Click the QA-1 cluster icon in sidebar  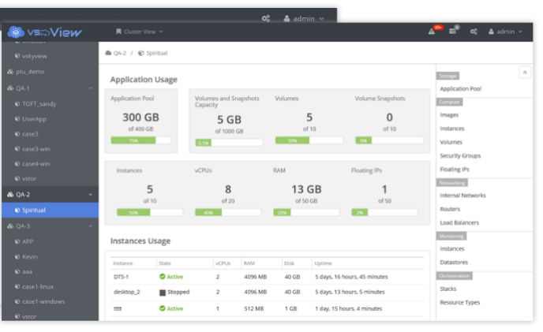point(10,88)
